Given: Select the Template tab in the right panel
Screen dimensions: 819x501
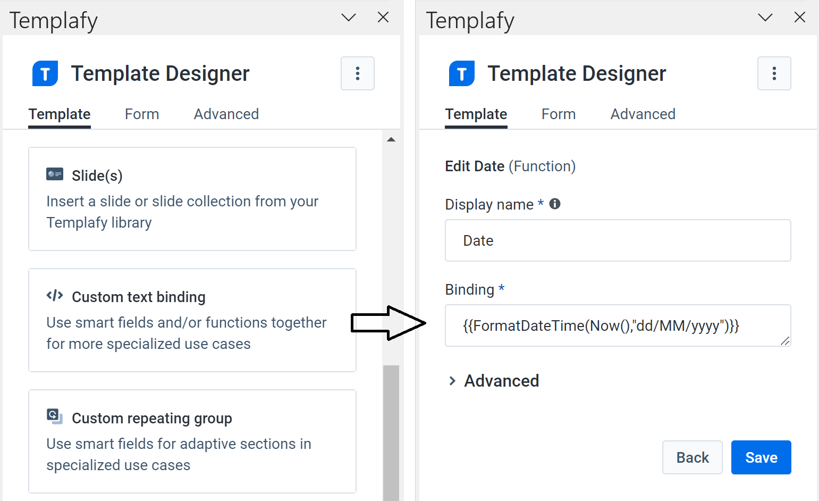Looking at the screenshot, I should pos(475,114).
